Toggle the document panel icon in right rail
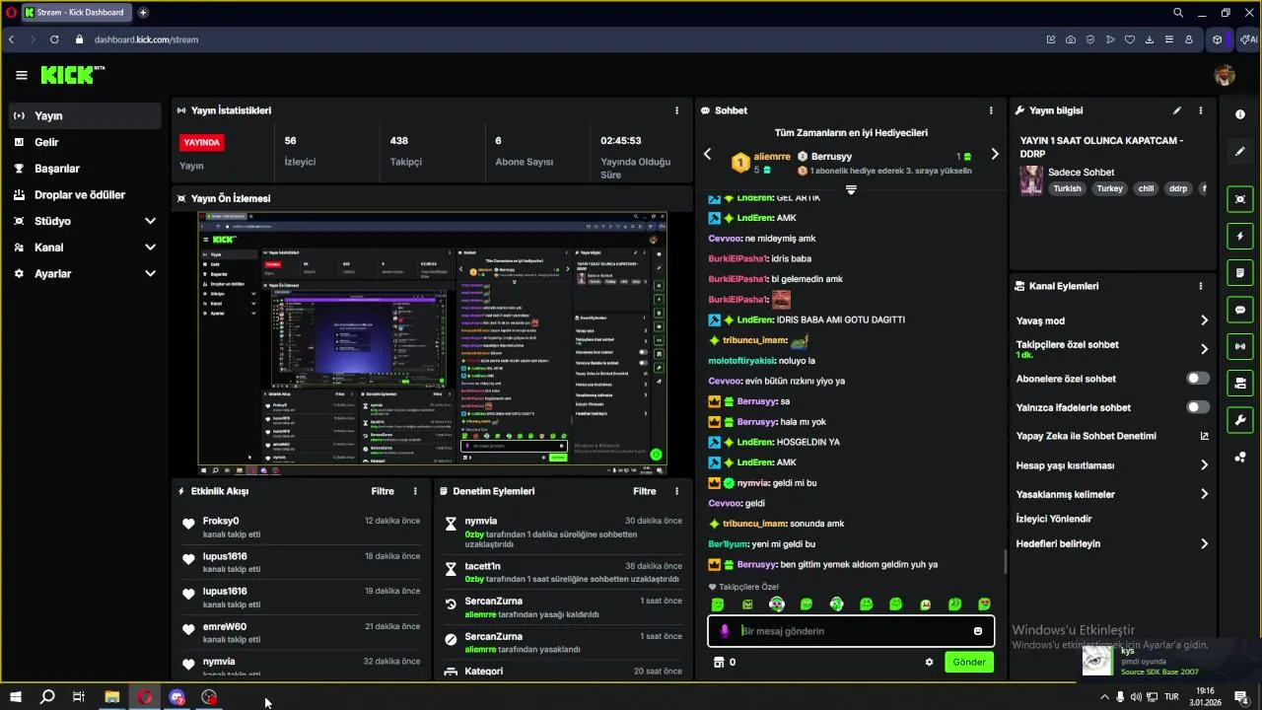Screen dimensions: 1262x710 click(1240, 273)
